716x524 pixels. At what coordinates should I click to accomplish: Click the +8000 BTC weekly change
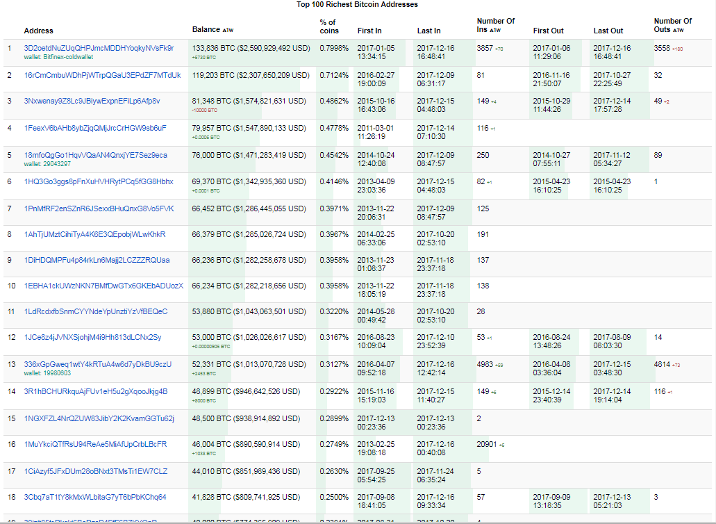coord(203,401)
